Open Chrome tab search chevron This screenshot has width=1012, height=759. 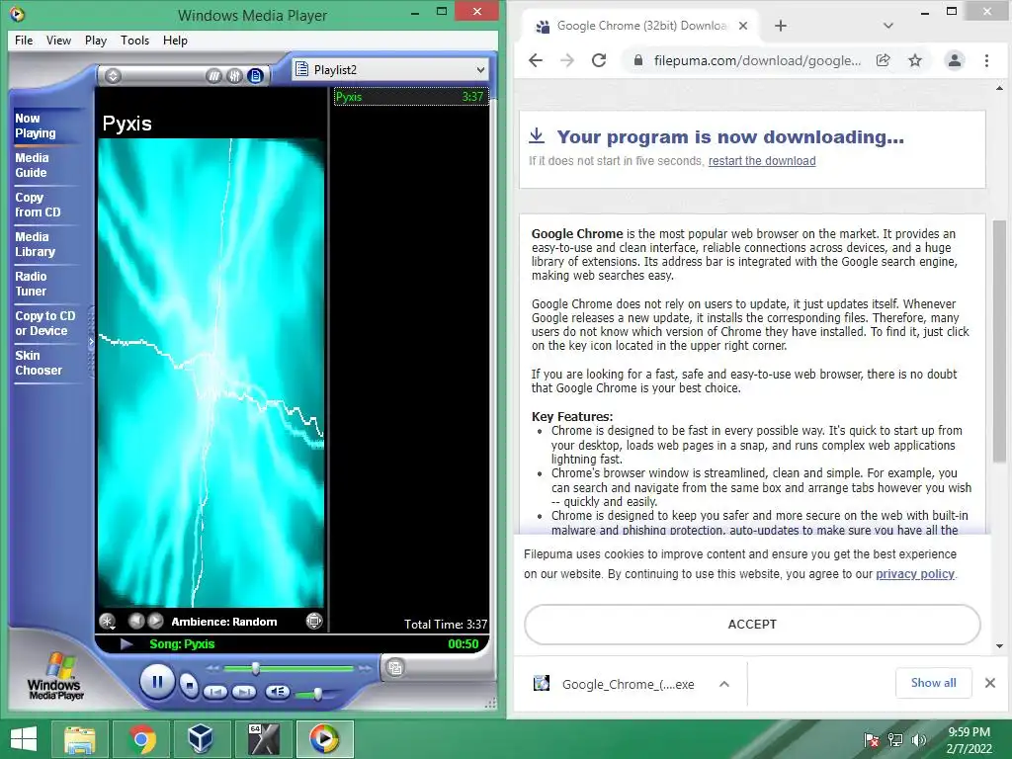(888, 26)
